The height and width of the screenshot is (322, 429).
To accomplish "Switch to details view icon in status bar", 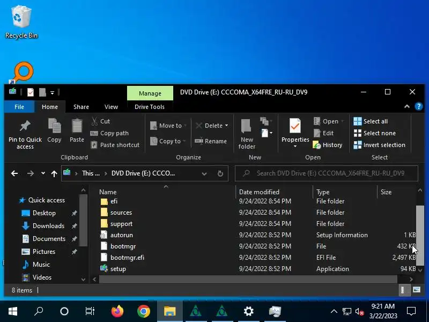I will (x=403, y=290).
